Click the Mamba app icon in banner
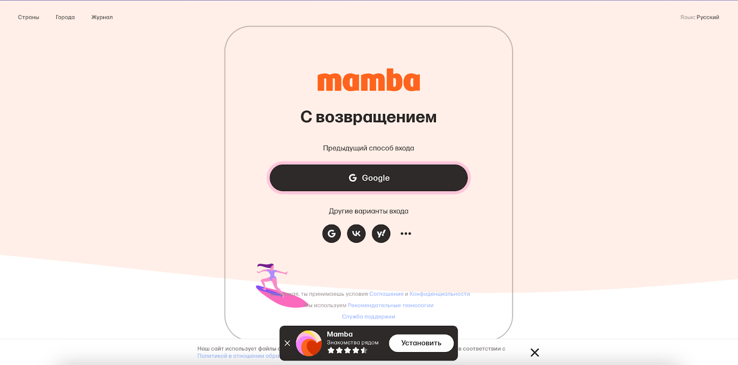 coord(309,343)
